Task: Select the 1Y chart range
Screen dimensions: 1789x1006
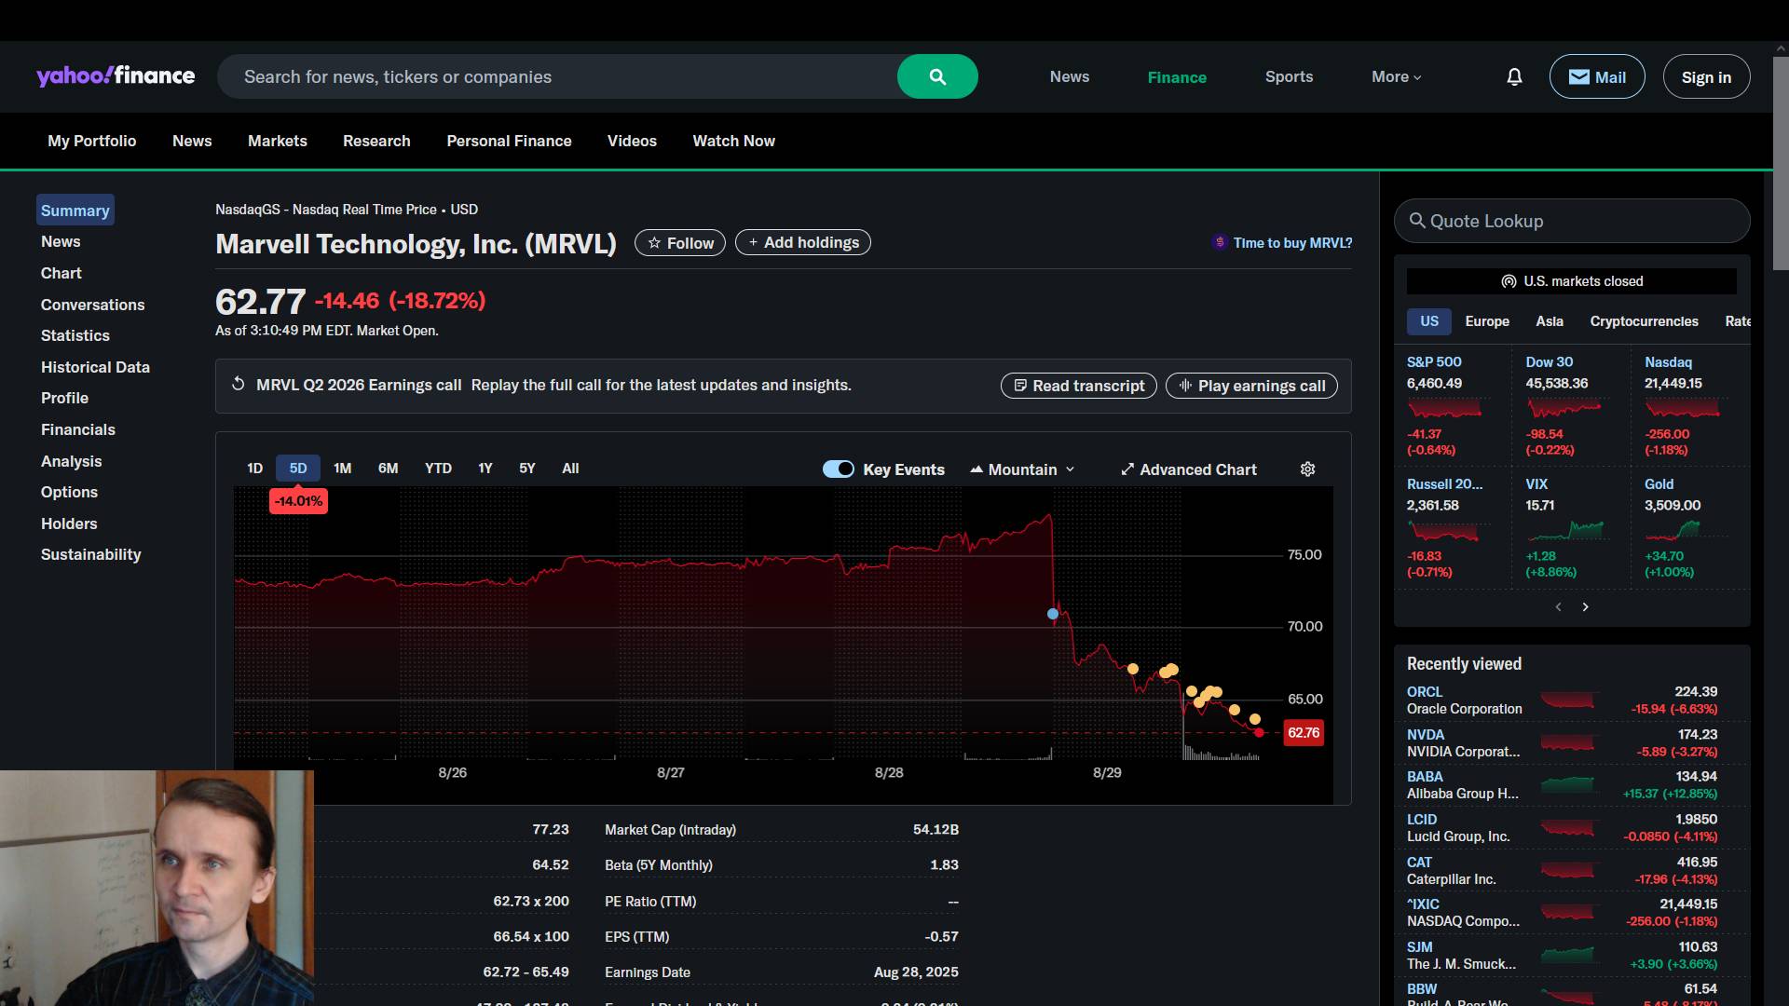Action: pos(485,469)
